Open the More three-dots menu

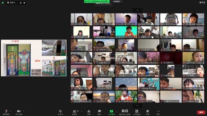point(158,112)
